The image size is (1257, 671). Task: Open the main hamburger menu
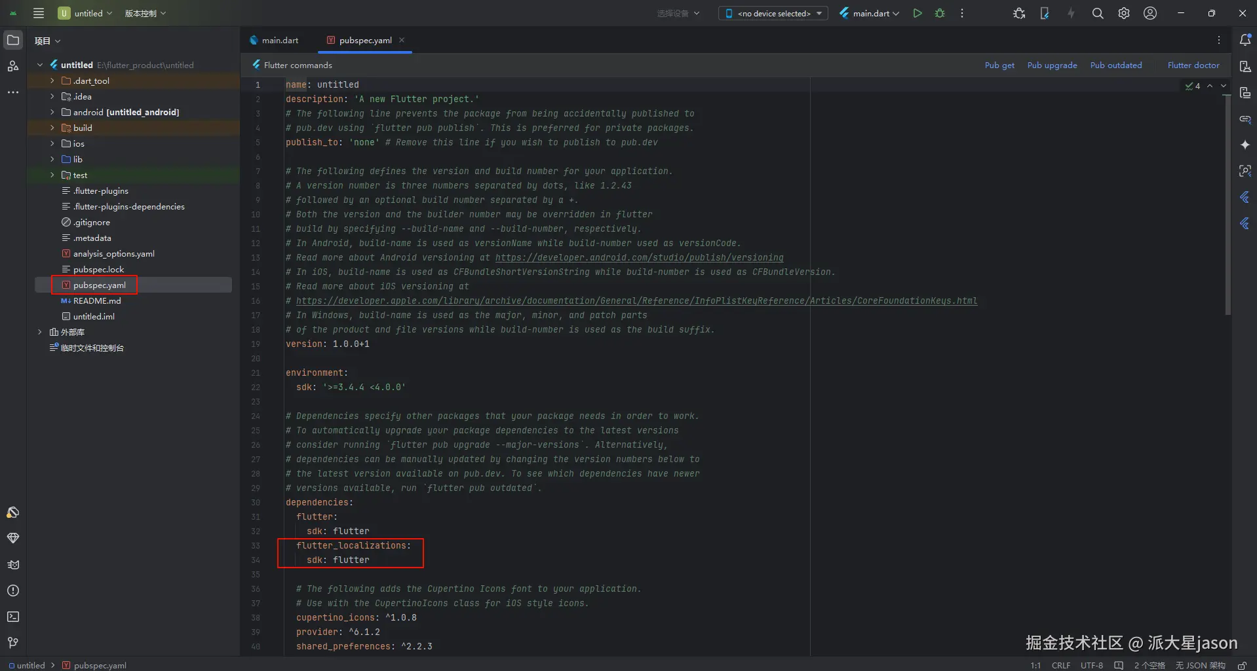point(39,13)
